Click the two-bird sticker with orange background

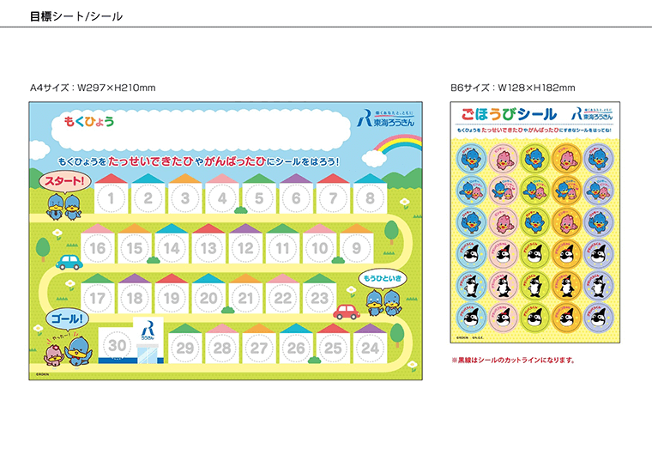point(567,190)
